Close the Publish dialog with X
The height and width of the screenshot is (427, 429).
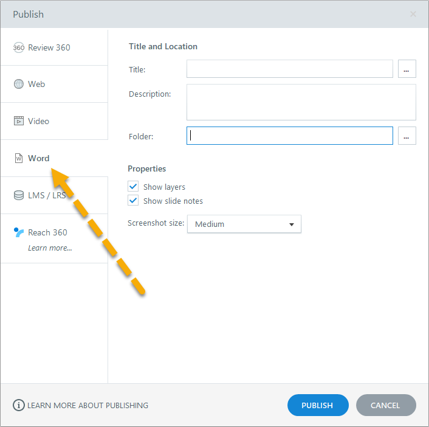click(x=413, y=14)
